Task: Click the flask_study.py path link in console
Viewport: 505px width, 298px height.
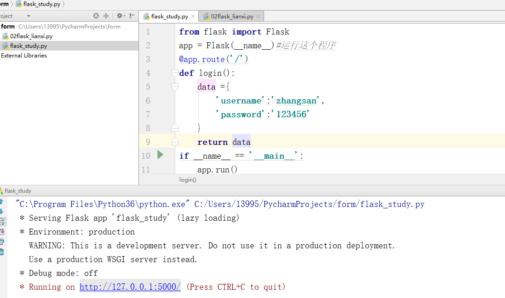Action: tap(309, 204)
